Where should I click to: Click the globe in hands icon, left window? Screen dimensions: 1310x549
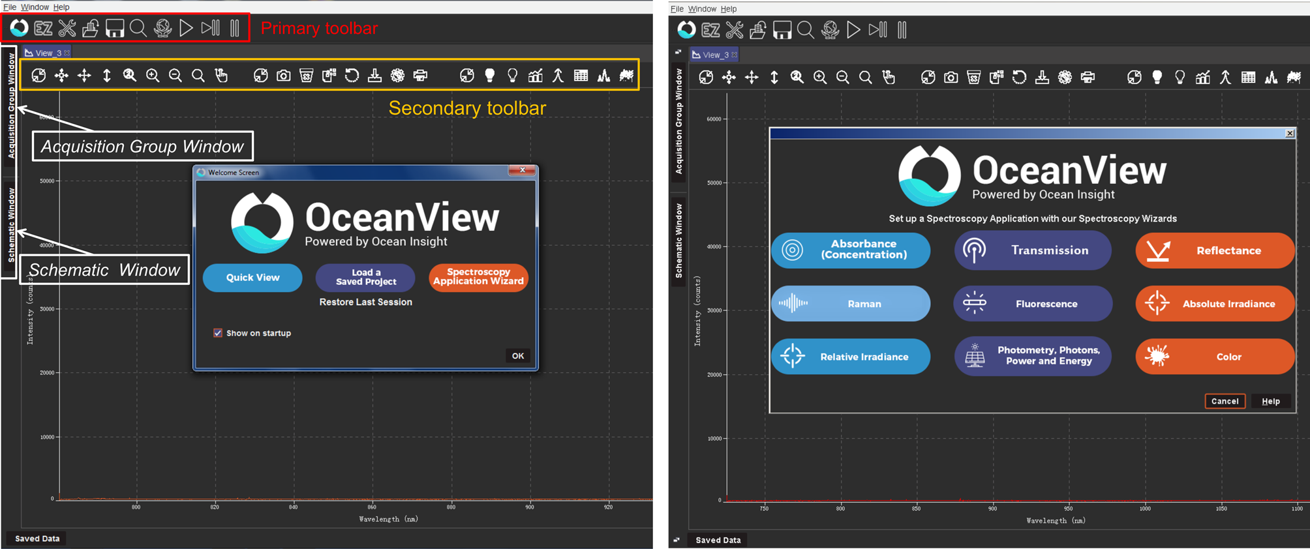(162, 28)
